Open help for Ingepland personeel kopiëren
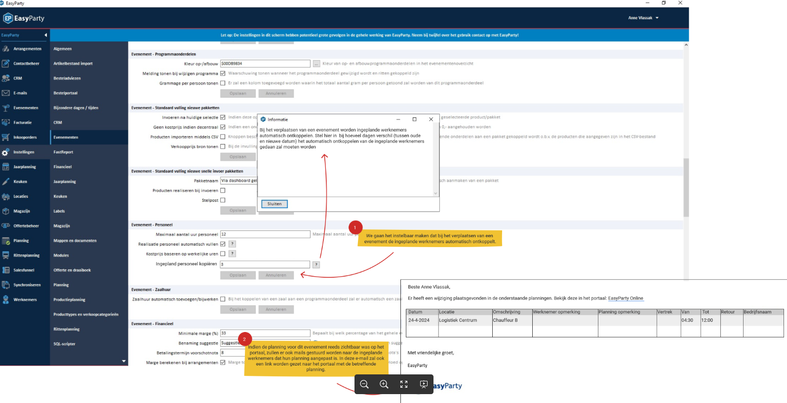This screenshot has height=403, width=787. (316, 265)
